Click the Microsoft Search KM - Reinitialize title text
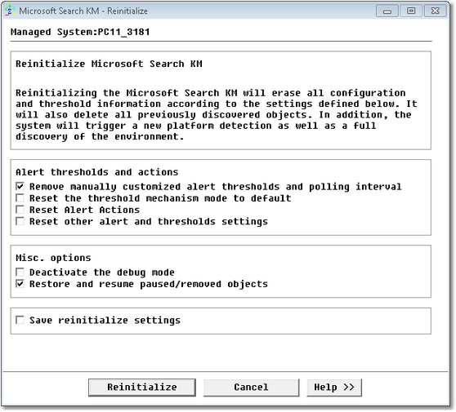The height and width of the screenshot is (412, 456). (x=83, y=11)
